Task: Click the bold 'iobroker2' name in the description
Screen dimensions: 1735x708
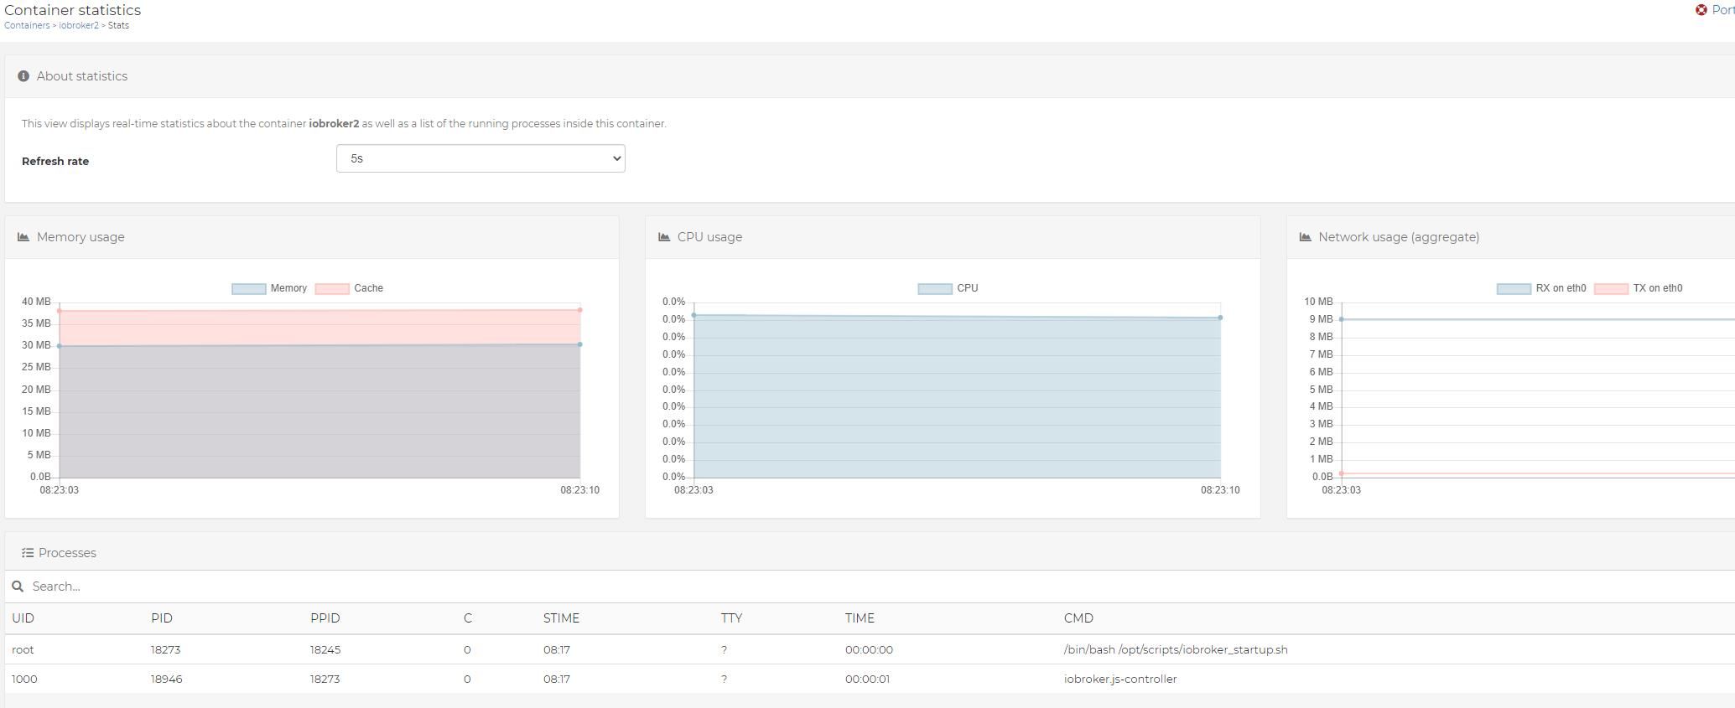Action: (x=334, y=123)
